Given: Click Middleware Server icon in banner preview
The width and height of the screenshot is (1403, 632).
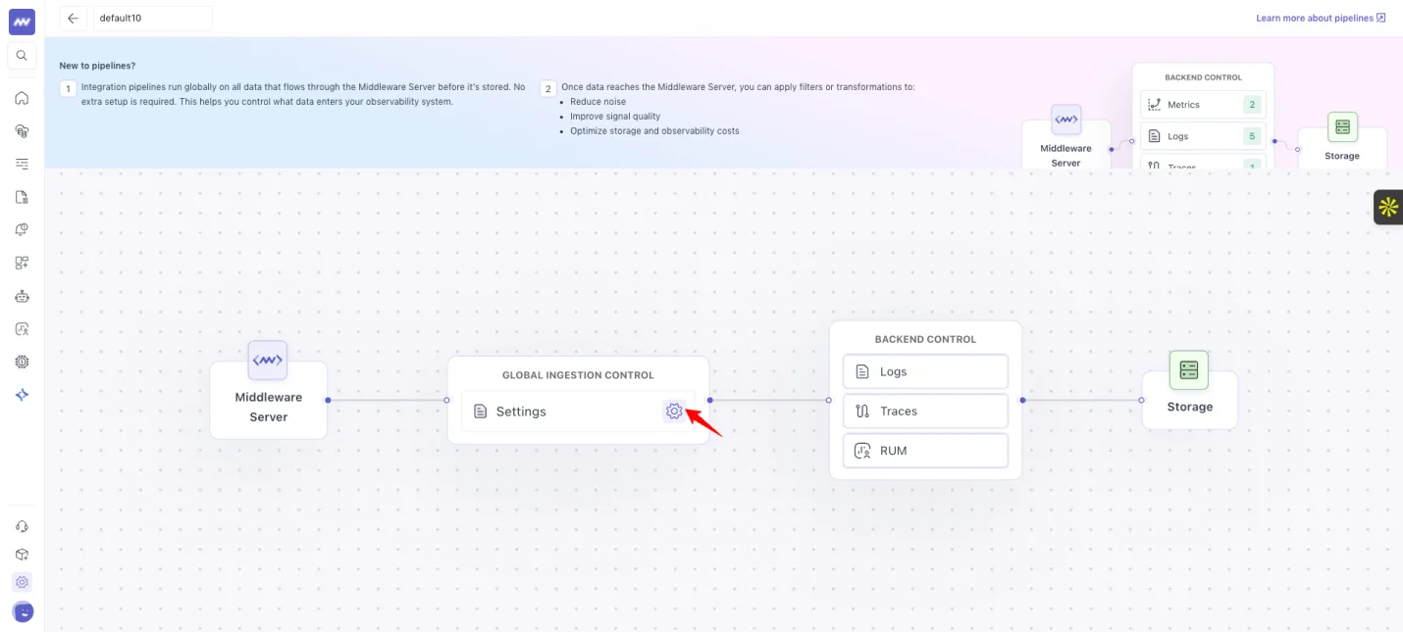Looking at the screenshot, I should [x=1065, y=121].
